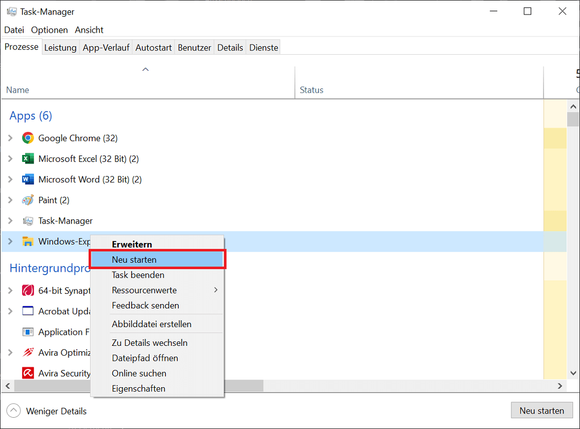
Task: Choose Neu starten in the context menu
Action: click(157, 260)
